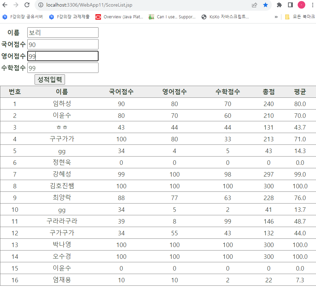316x292 pixels.
Task: Focus the 영어점수 input field
Action: coord(63,56)
